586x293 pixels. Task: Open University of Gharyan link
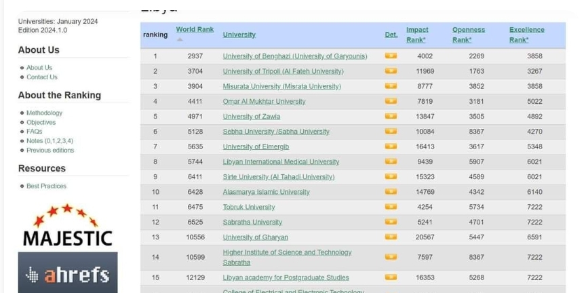[256, 237]
